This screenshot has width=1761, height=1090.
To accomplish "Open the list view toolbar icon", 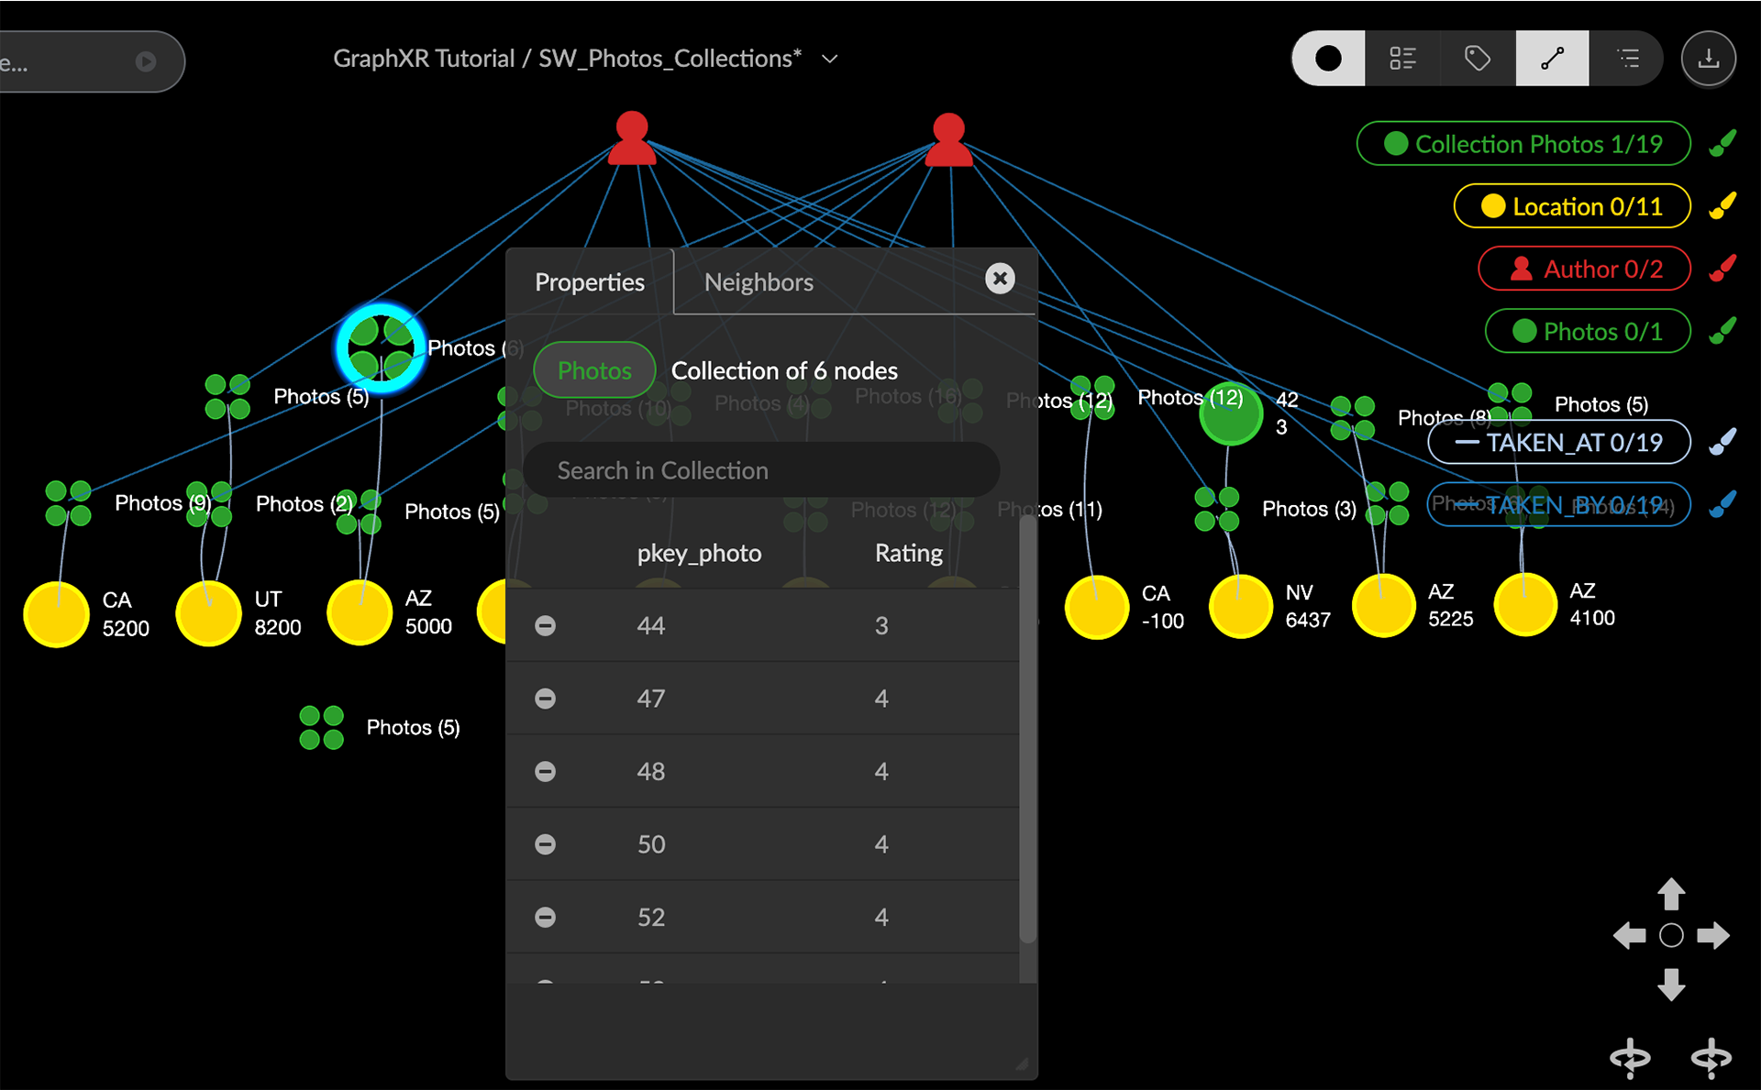I will point(1628,60).
